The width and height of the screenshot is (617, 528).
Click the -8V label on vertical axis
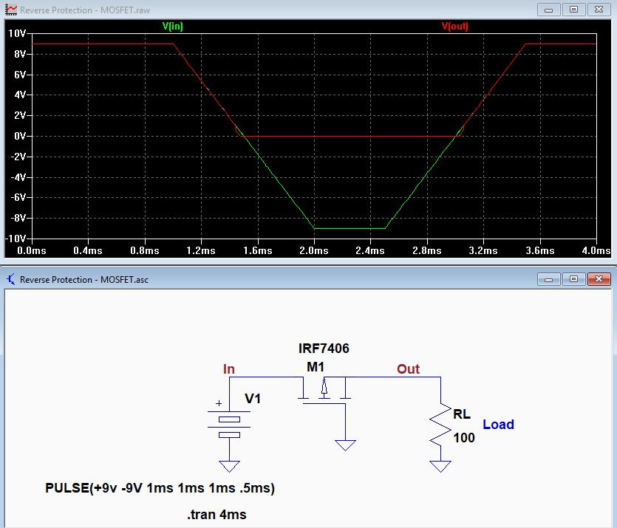tap(18, 218)
